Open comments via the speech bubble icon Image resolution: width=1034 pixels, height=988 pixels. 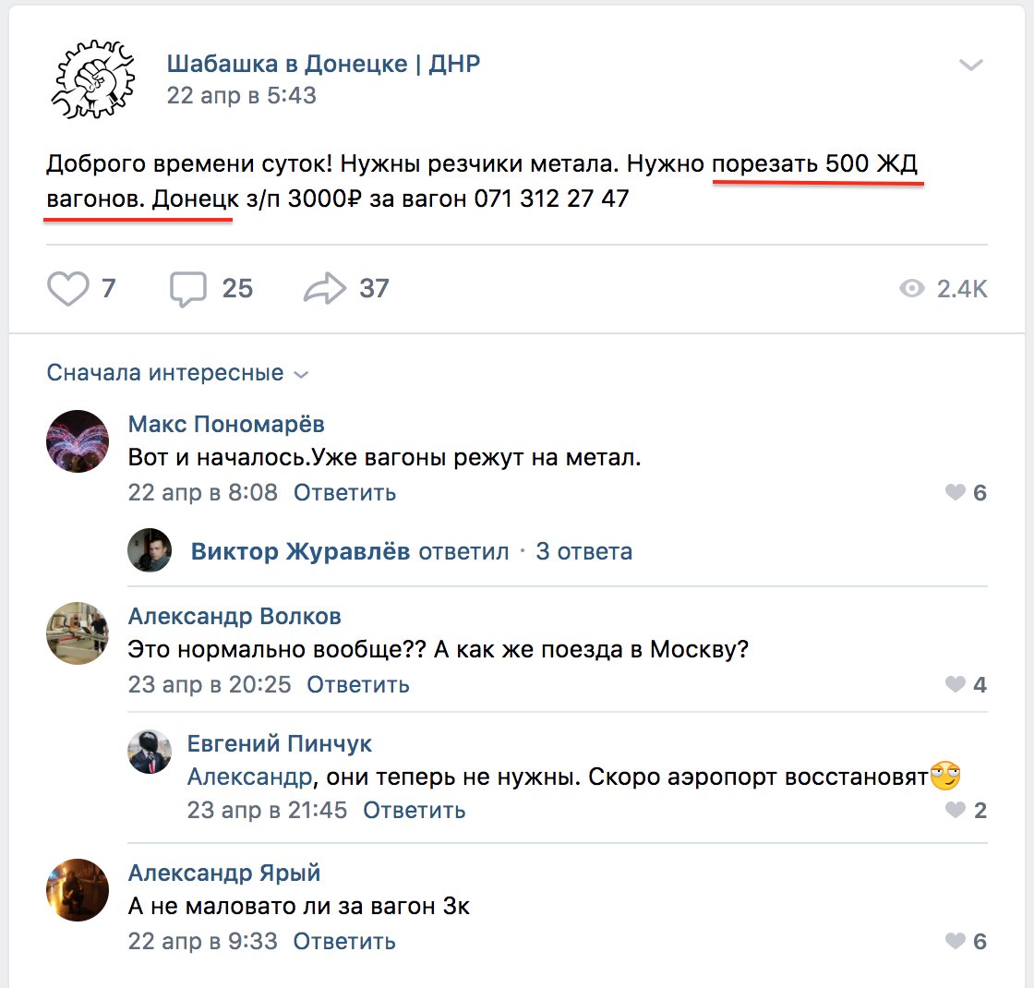coord(188,289)
